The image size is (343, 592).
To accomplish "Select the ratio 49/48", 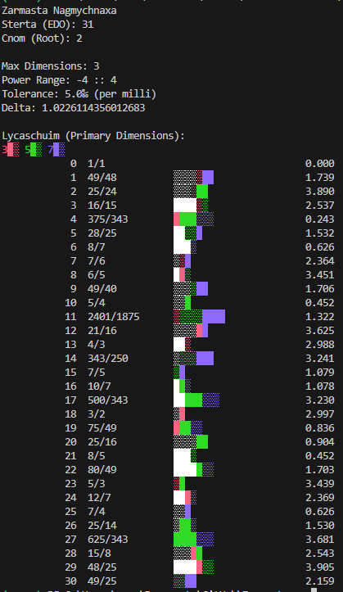I will [x=102, y=178].
